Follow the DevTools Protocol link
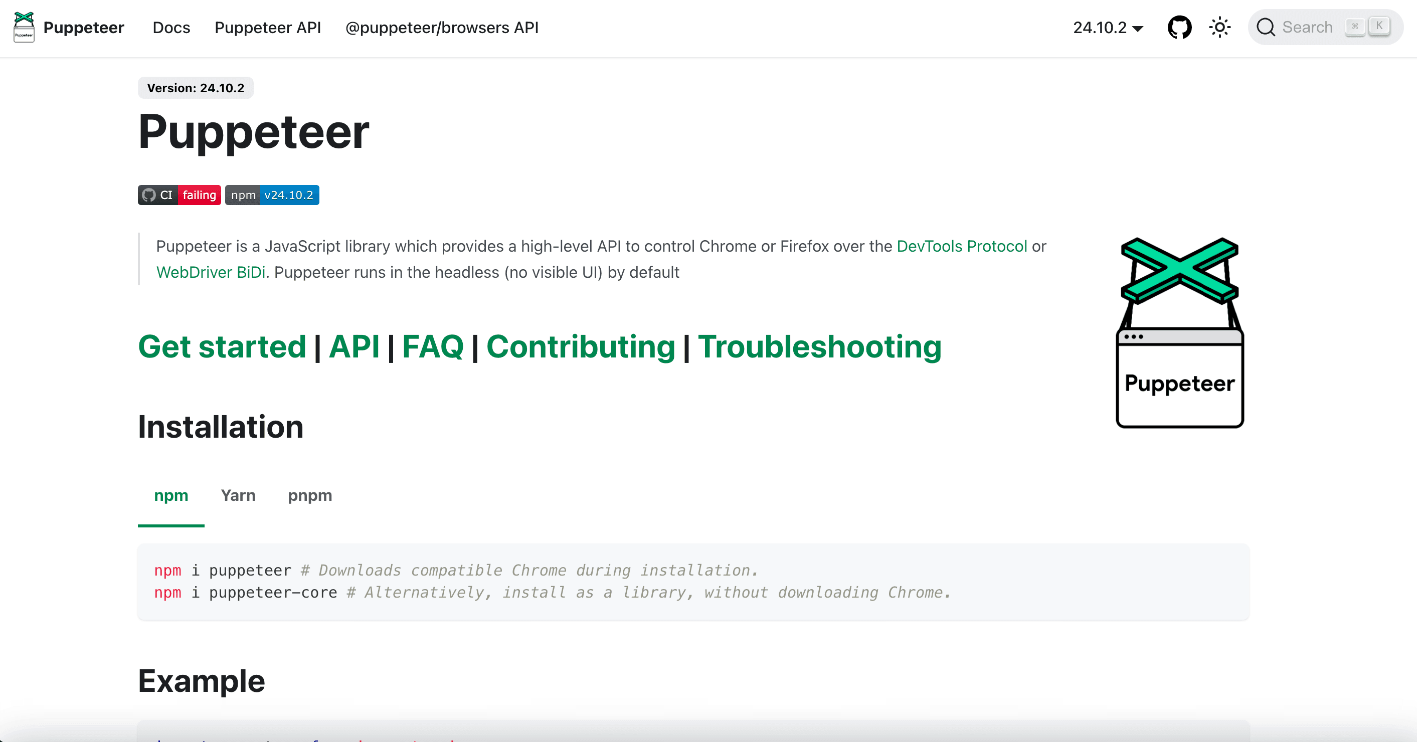Viewport: 1417px width, 742px height. tap(962, 246)
